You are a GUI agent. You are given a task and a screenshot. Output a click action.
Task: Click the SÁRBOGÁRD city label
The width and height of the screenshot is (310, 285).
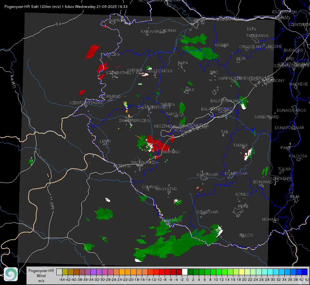[267, 117]
